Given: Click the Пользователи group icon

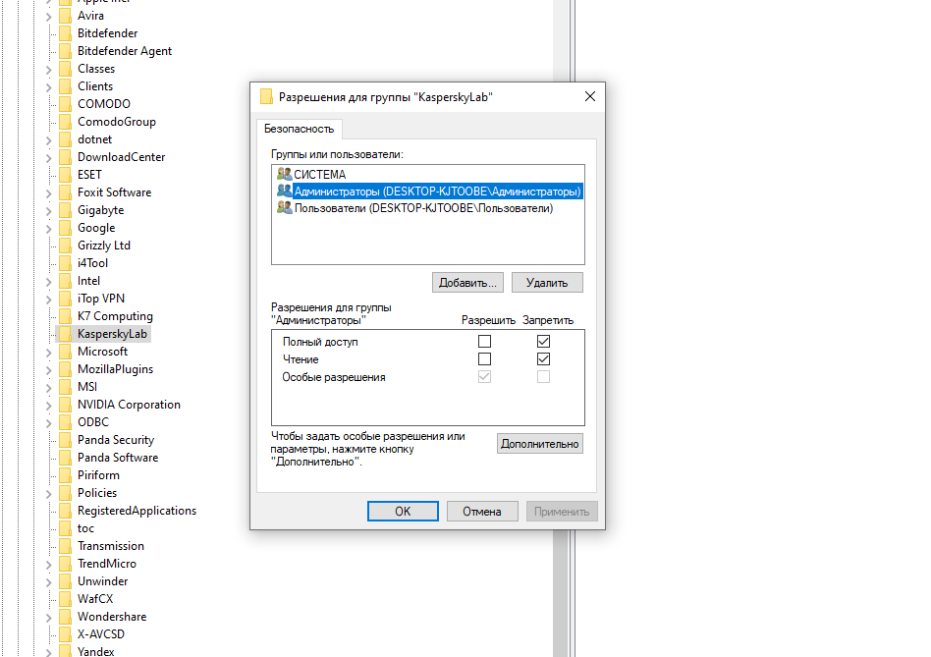Looking at the screenshot, I should (285, 208).
